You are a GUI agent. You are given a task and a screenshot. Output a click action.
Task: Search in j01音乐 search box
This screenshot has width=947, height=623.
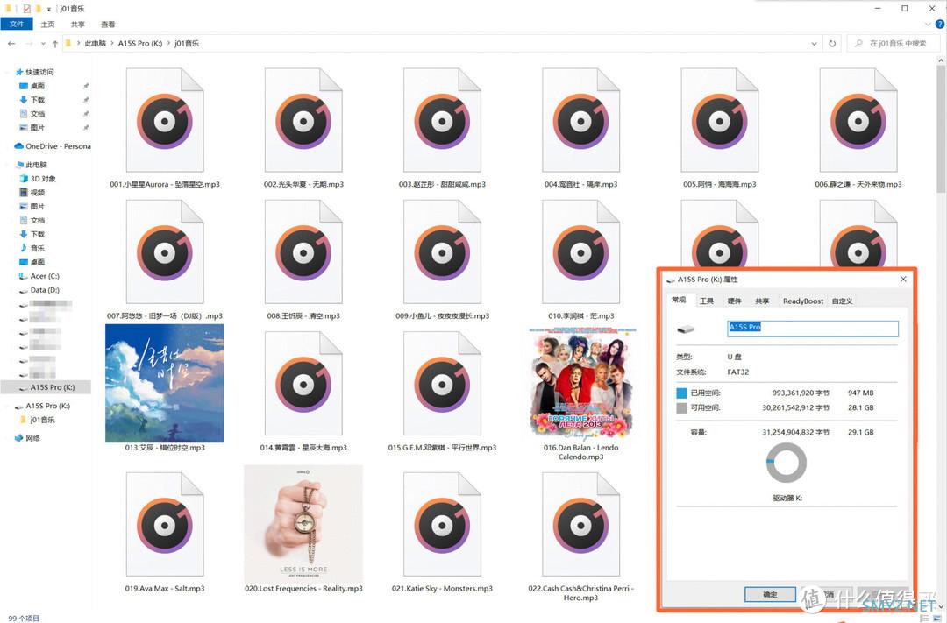(x=894, y=44)
